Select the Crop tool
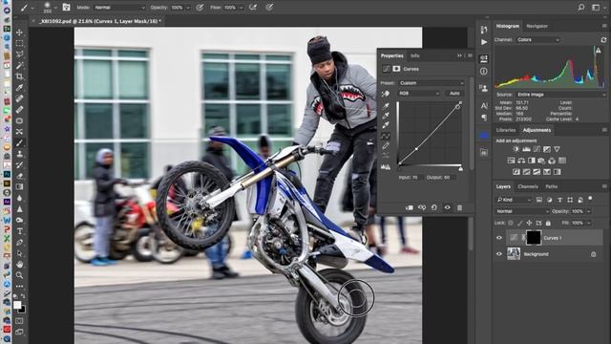 [19, 76]
